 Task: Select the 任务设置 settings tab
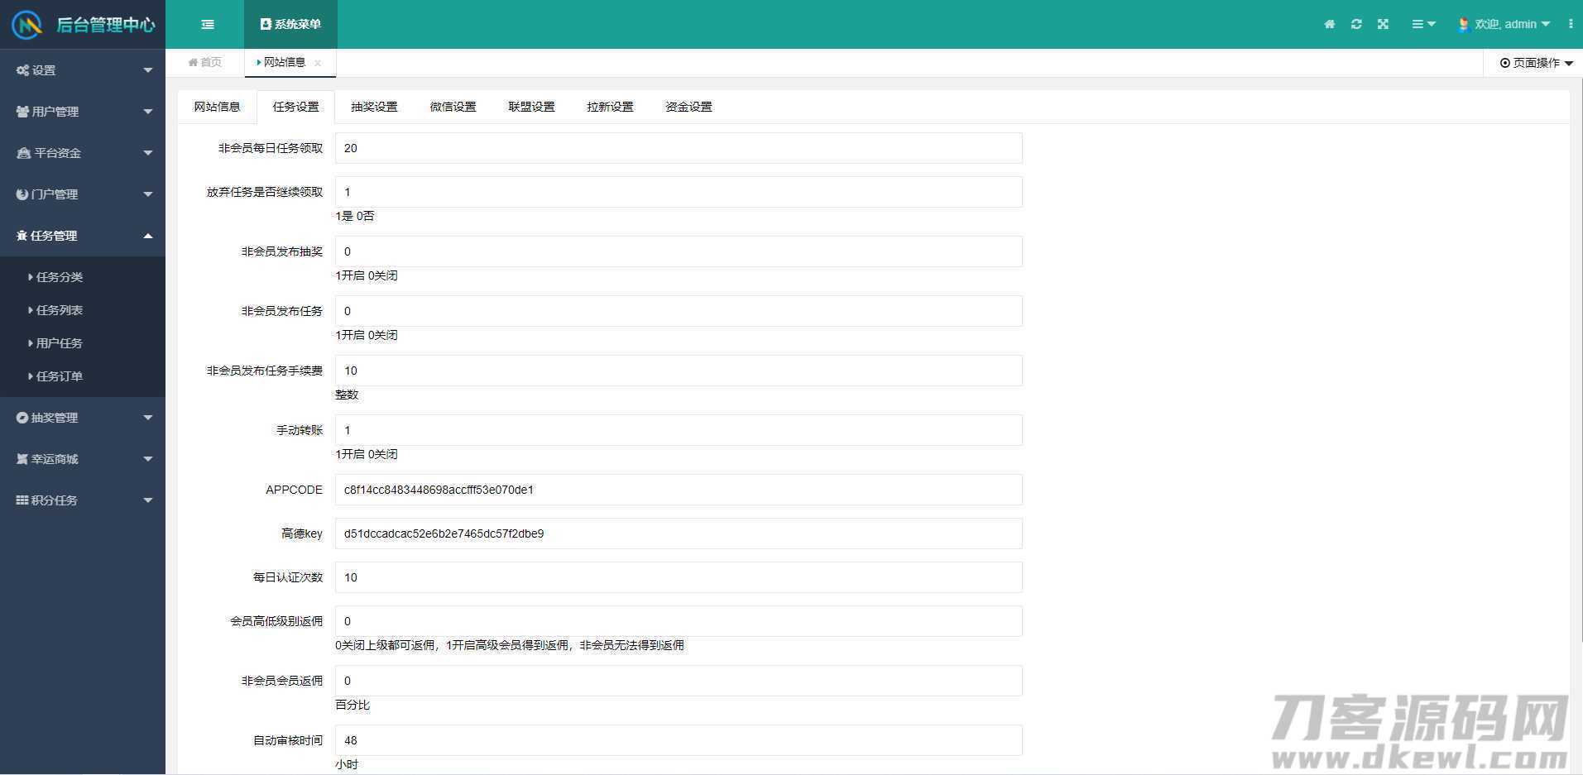click(295, 107)
